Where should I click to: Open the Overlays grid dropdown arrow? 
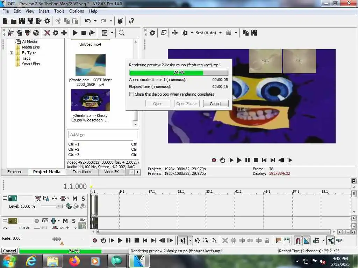point(236,33)
